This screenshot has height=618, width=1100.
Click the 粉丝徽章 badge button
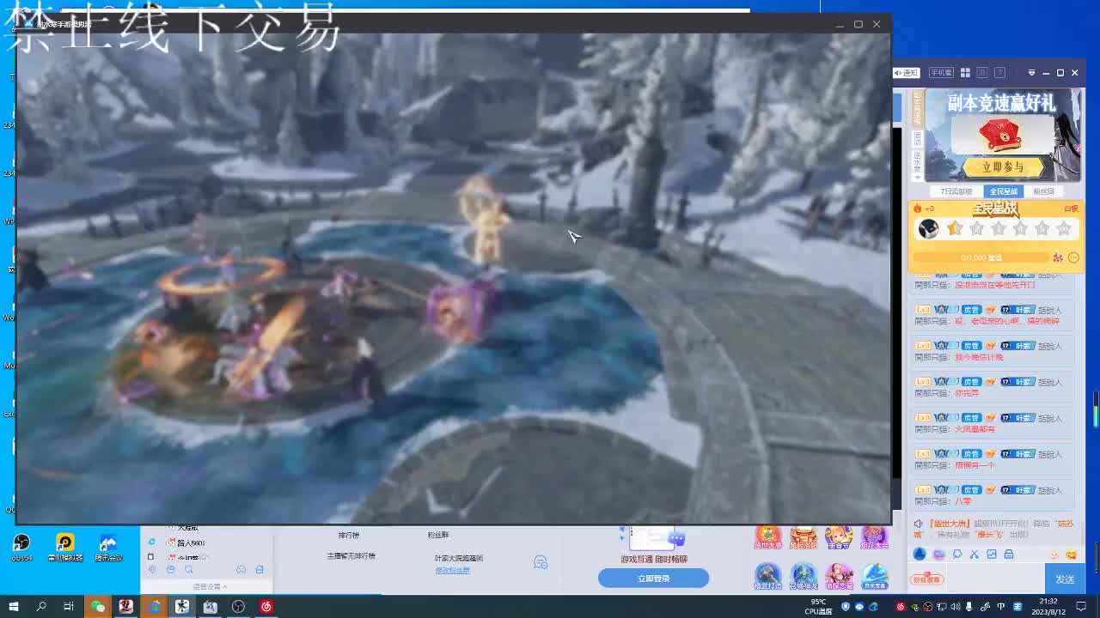(x=928, y=579)
